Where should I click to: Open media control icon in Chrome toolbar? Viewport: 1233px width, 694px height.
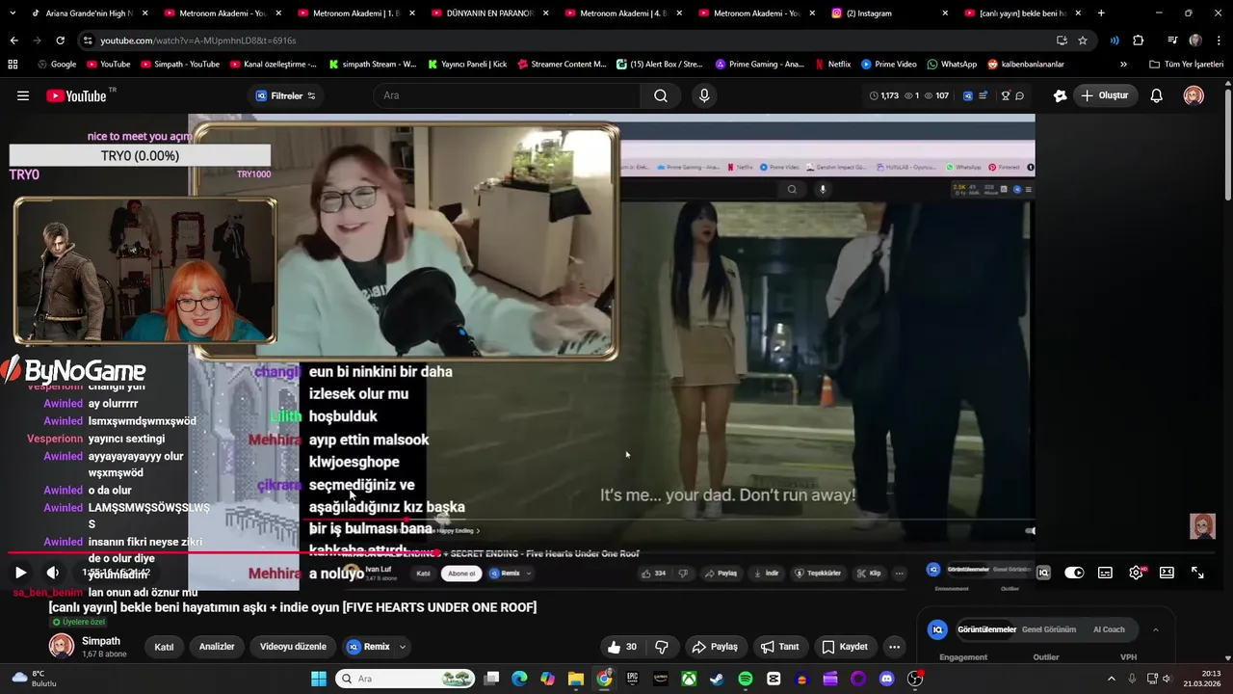click(1172, 40)
